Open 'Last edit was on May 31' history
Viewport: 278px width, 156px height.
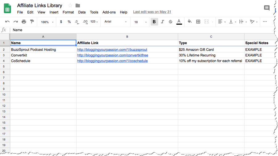pos(152,12)
